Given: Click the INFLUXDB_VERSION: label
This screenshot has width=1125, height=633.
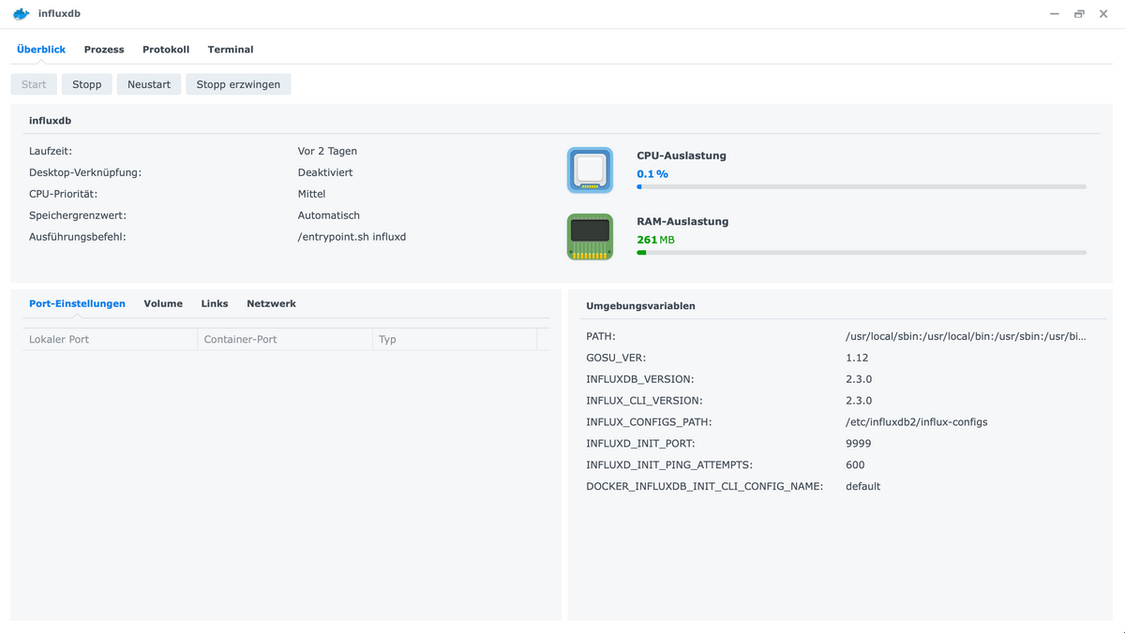Looking at the screenshot, I should (x=639, y=379).
